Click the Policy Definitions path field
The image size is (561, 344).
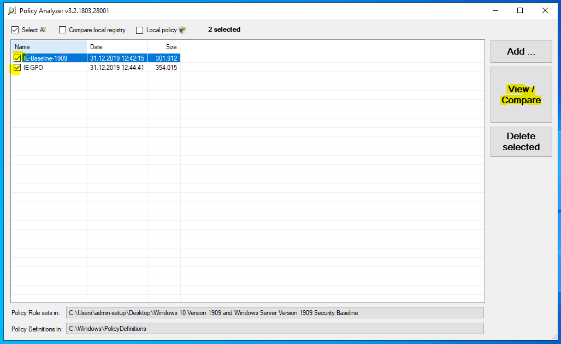275,329
